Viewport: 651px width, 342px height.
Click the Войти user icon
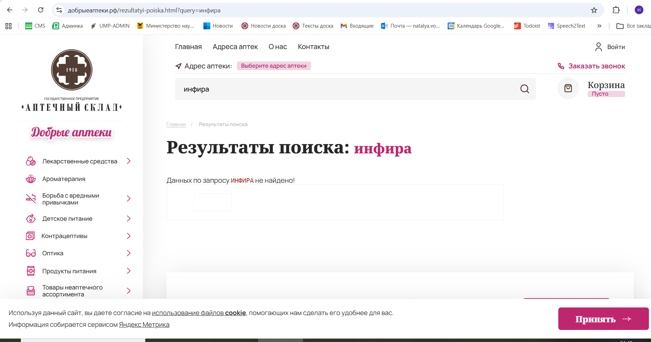click(598, 47)
